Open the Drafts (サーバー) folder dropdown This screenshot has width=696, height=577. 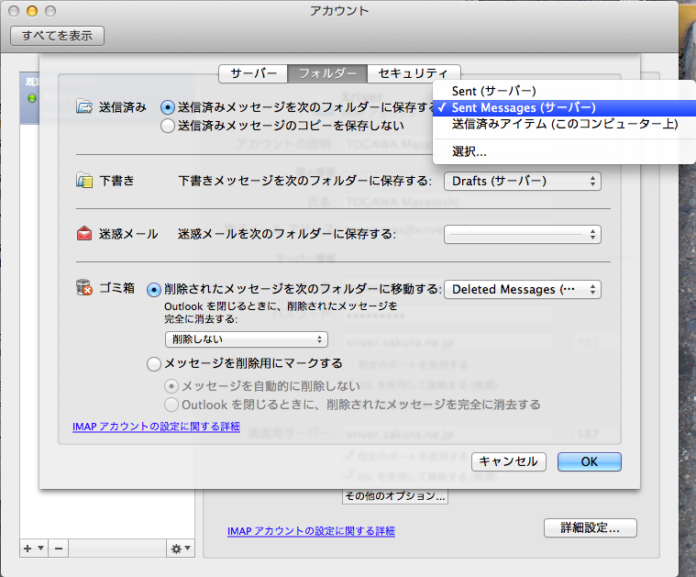point(522,181)
